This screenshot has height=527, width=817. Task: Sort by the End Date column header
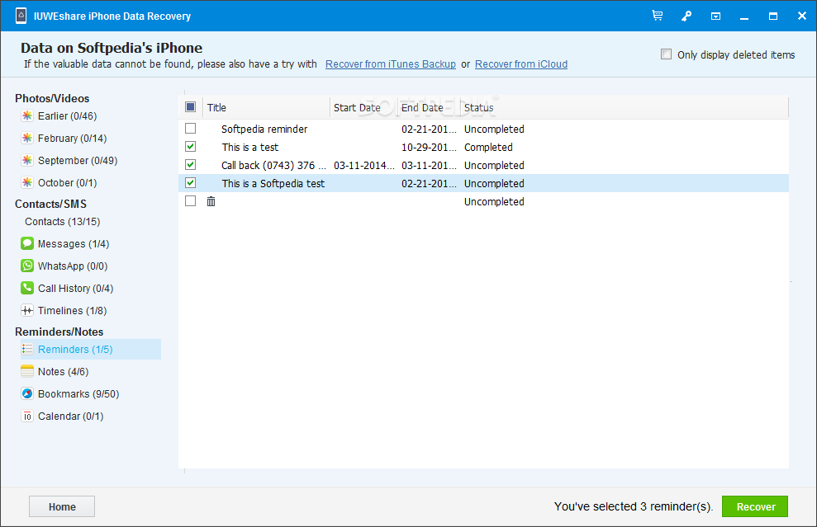click(x=429, y=108)
